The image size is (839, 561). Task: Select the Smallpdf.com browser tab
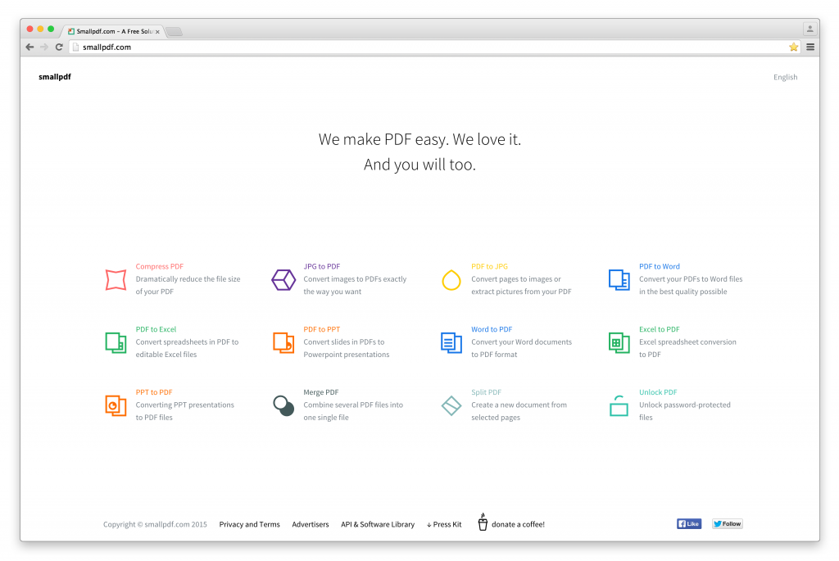click(x=113, y=32)
